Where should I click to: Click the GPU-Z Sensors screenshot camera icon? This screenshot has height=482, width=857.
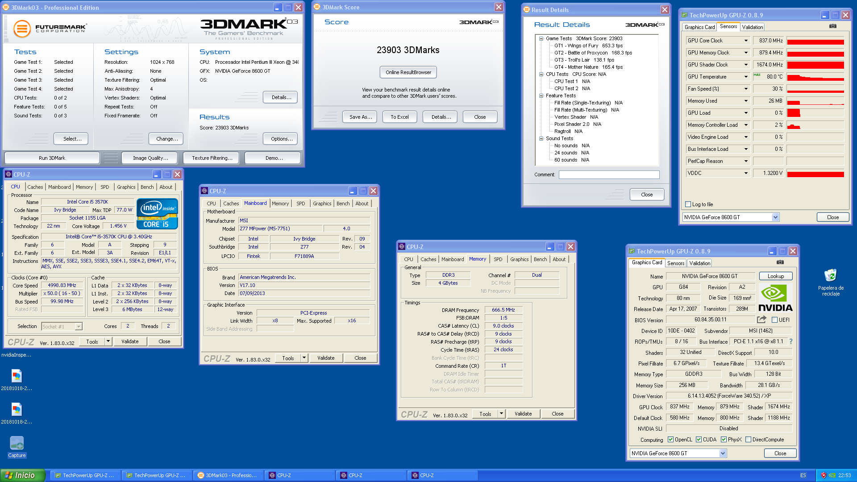[833, 26]
